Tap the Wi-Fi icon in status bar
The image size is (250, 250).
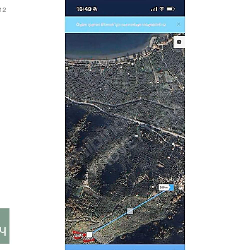click(162, 9)
